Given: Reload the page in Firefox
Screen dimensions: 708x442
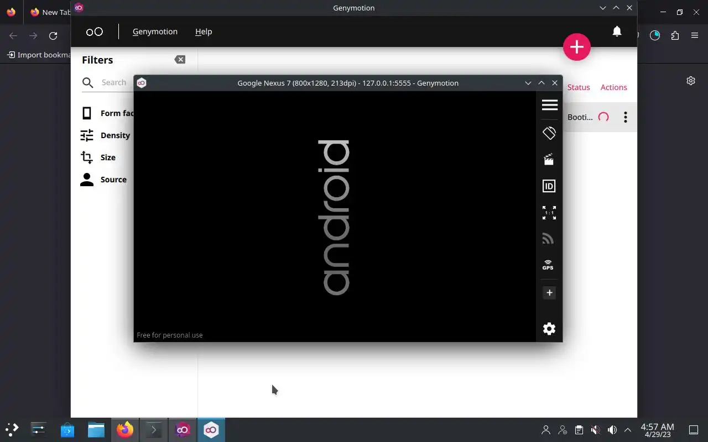Looking at the screenshot, I should [x=53, y=36].
